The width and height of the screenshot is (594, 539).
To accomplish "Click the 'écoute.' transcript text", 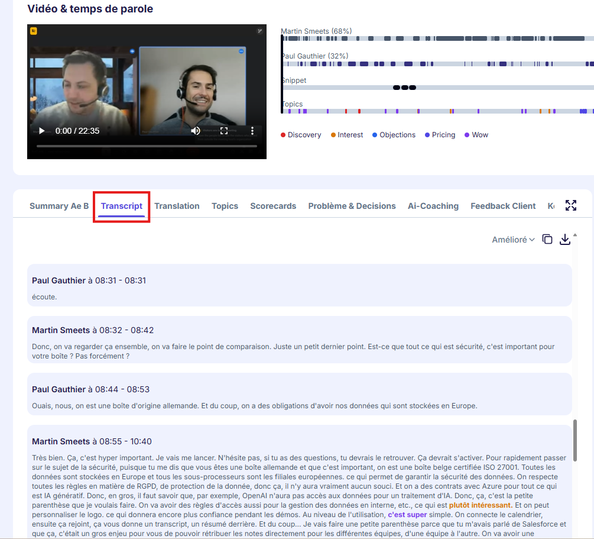I will [x=44, y=297].
